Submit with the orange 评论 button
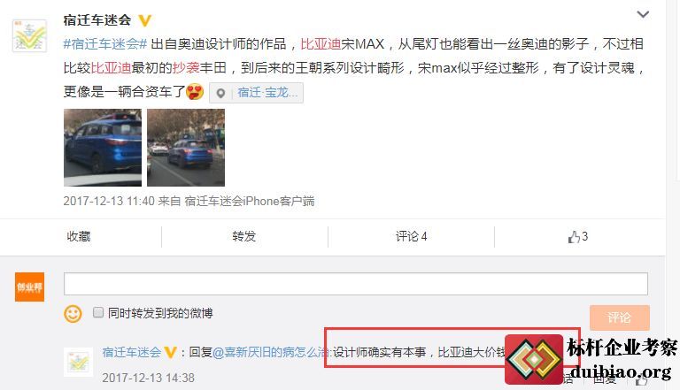This screenshot has width=680, height=390. click(x=619, y=317)
